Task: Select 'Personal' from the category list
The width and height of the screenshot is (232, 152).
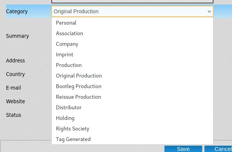Action: pos(66,23)
